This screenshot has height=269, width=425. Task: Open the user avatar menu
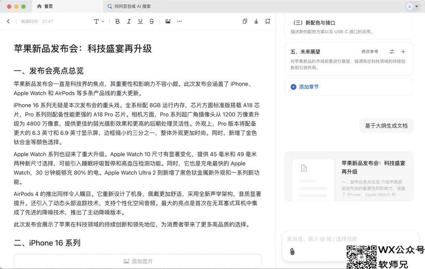tap(412, 6)
